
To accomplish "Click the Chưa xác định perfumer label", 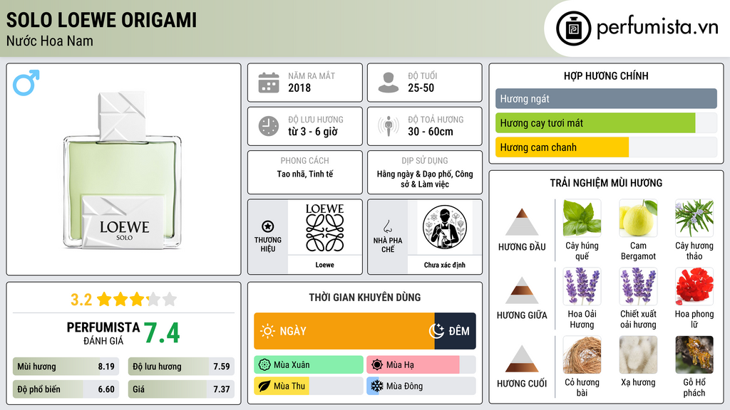I will tap(445, 265).
